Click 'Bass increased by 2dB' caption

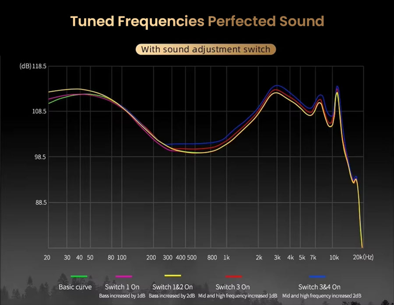coord(172,296)
